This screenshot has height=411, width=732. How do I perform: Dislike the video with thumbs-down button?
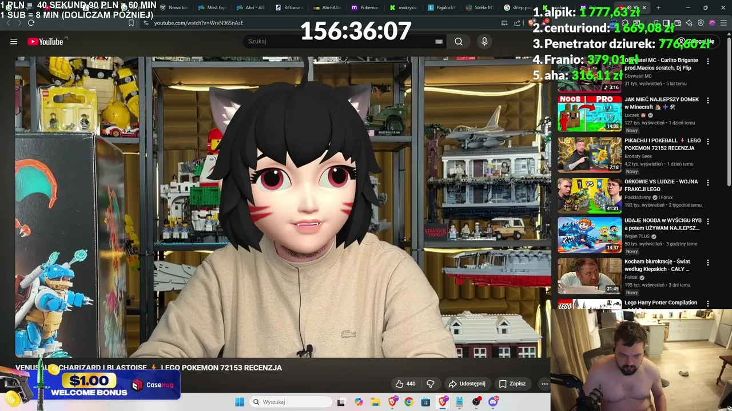pos(431,384)
